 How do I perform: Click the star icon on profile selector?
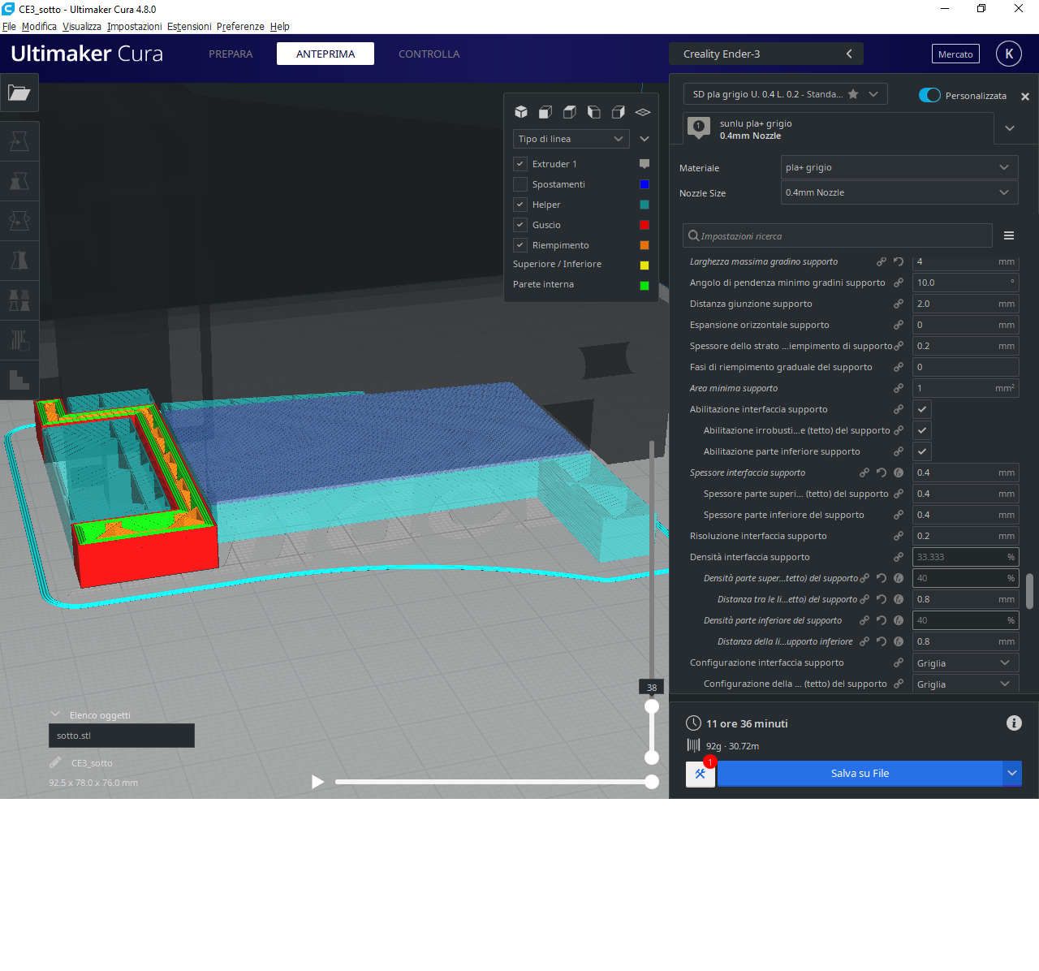coord(853,94)
